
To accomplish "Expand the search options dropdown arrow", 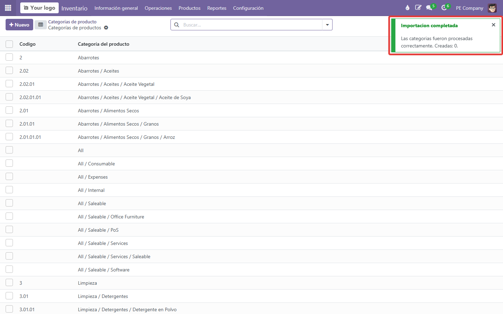I will point(327,25).
